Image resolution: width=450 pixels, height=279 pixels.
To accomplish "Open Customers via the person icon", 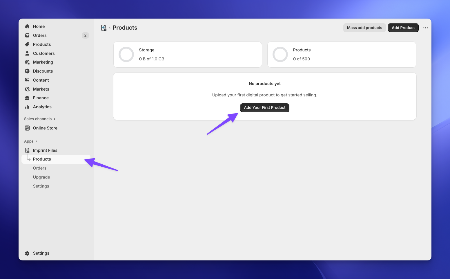I will [27, 53].
